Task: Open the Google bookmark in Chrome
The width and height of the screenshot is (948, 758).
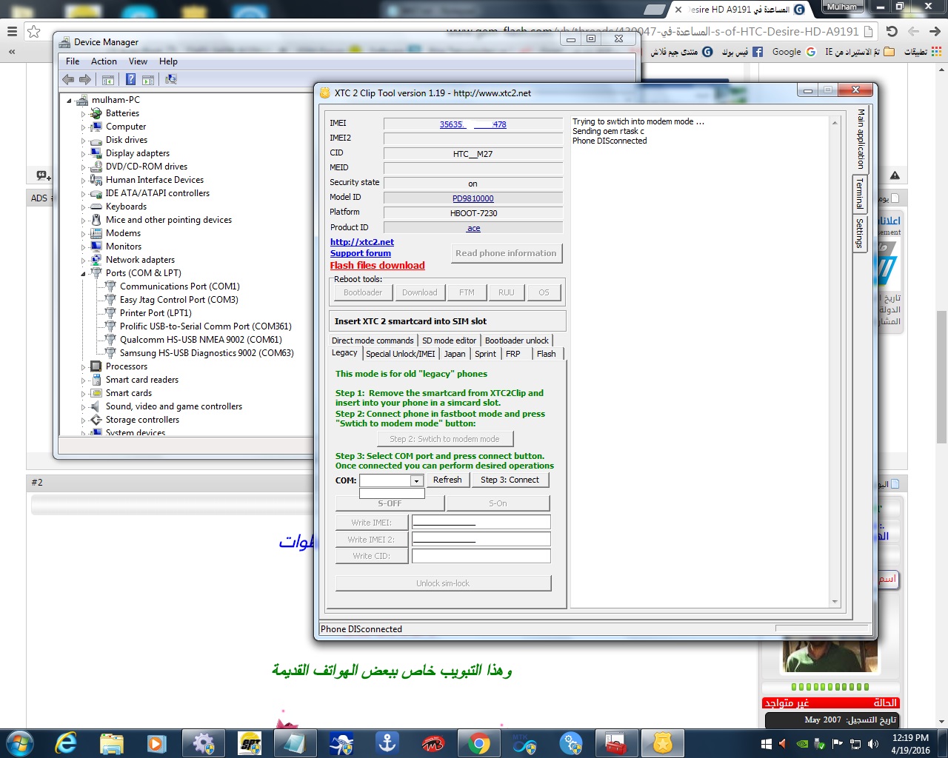Action: coord(793,52)
